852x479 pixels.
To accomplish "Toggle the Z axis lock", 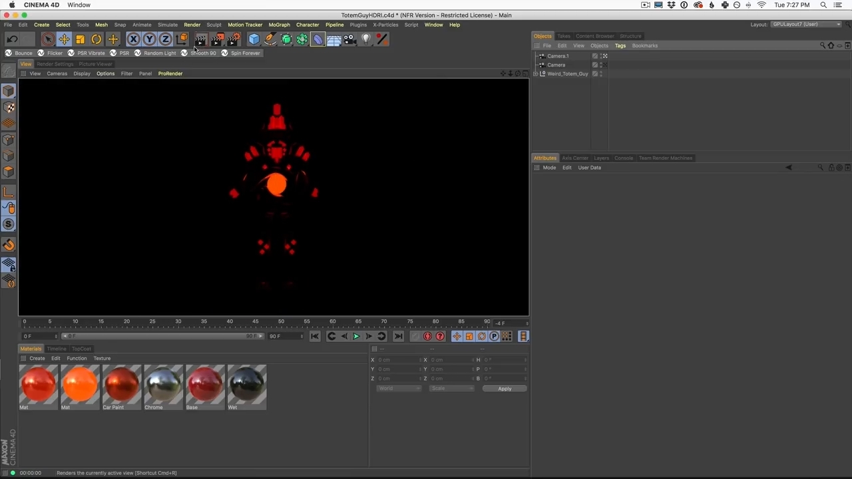I will 166,39.
